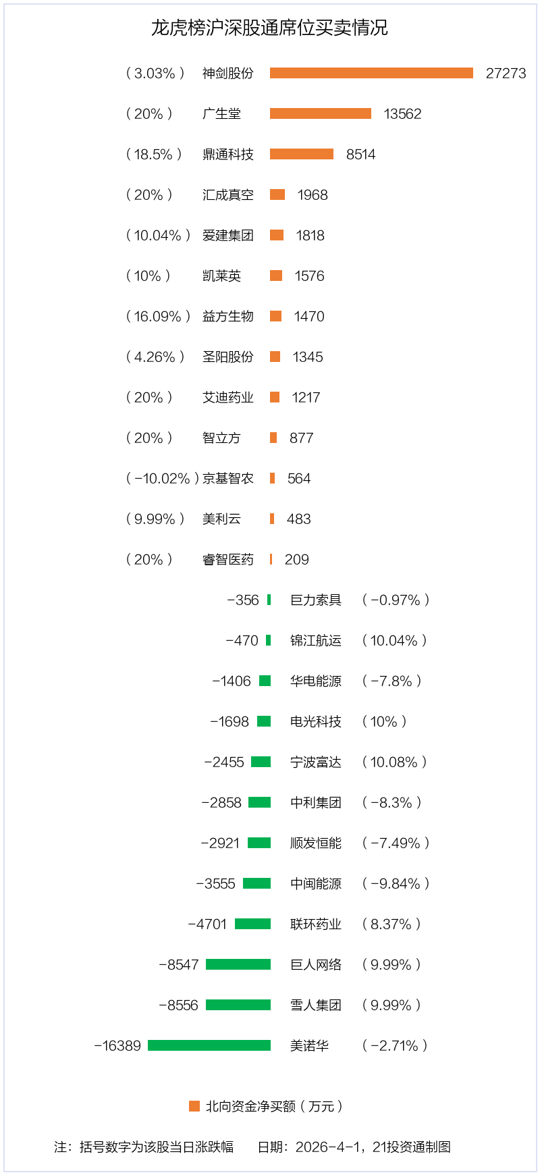Click the 汇成真空 stock label
The height and width of the screenshot is (1175, 540).
pos(228,195)
